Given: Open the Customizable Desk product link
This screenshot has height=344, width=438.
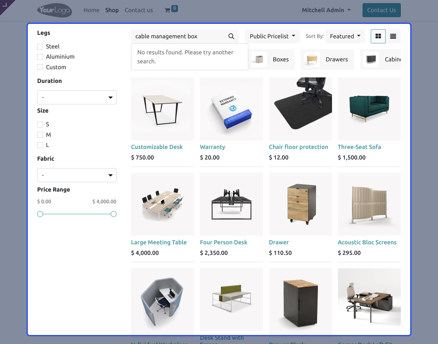Looking at the screenshot, I should coord(157,147).
